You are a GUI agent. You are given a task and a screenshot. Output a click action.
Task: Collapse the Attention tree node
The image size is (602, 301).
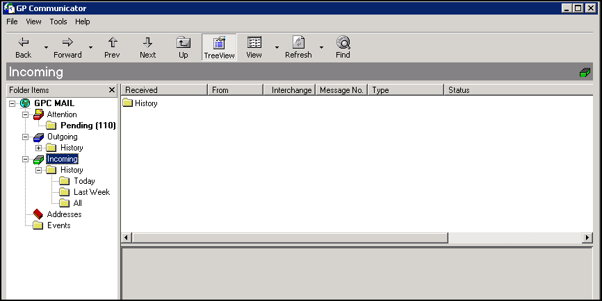pyautogui.click(x=26, y=114)
